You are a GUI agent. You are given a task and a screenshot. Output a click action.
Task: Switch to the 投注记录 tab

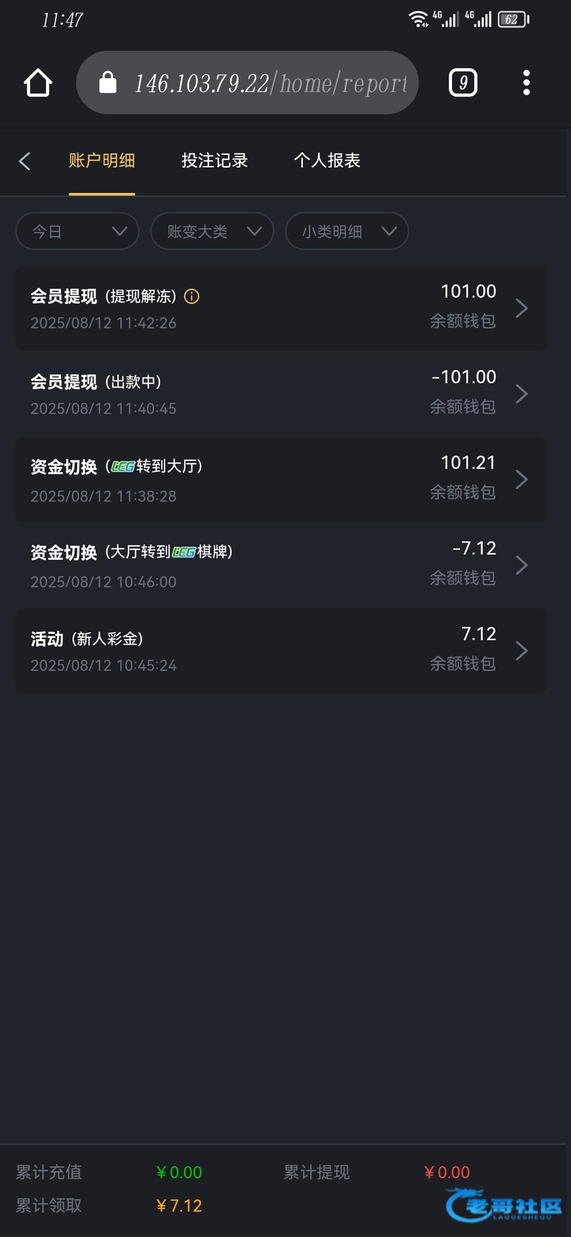coord(215,161)
